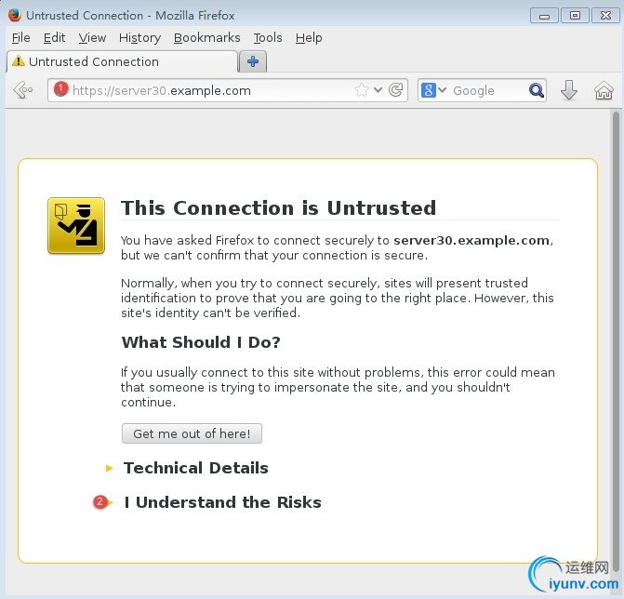The height and width of the screenshot is (599, 624).
Task: Select the Untrusted Connection tab
Action: click(122, 61)
